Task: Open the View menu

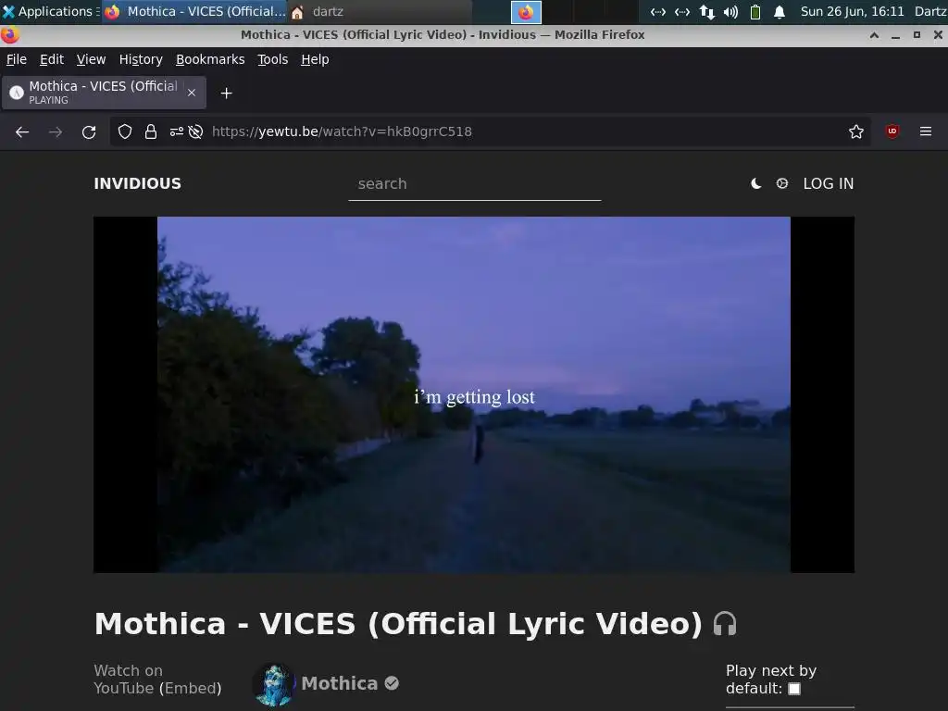Action: pyautogui.click(x=92, y=59)
